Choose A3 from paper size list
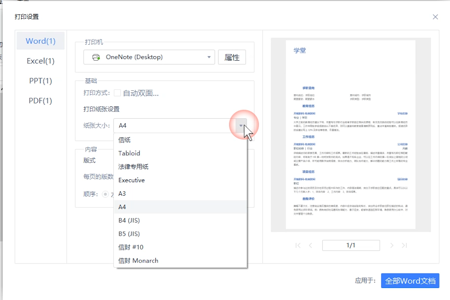This screenshot has width=450, height=300. [x=122, y=194]
